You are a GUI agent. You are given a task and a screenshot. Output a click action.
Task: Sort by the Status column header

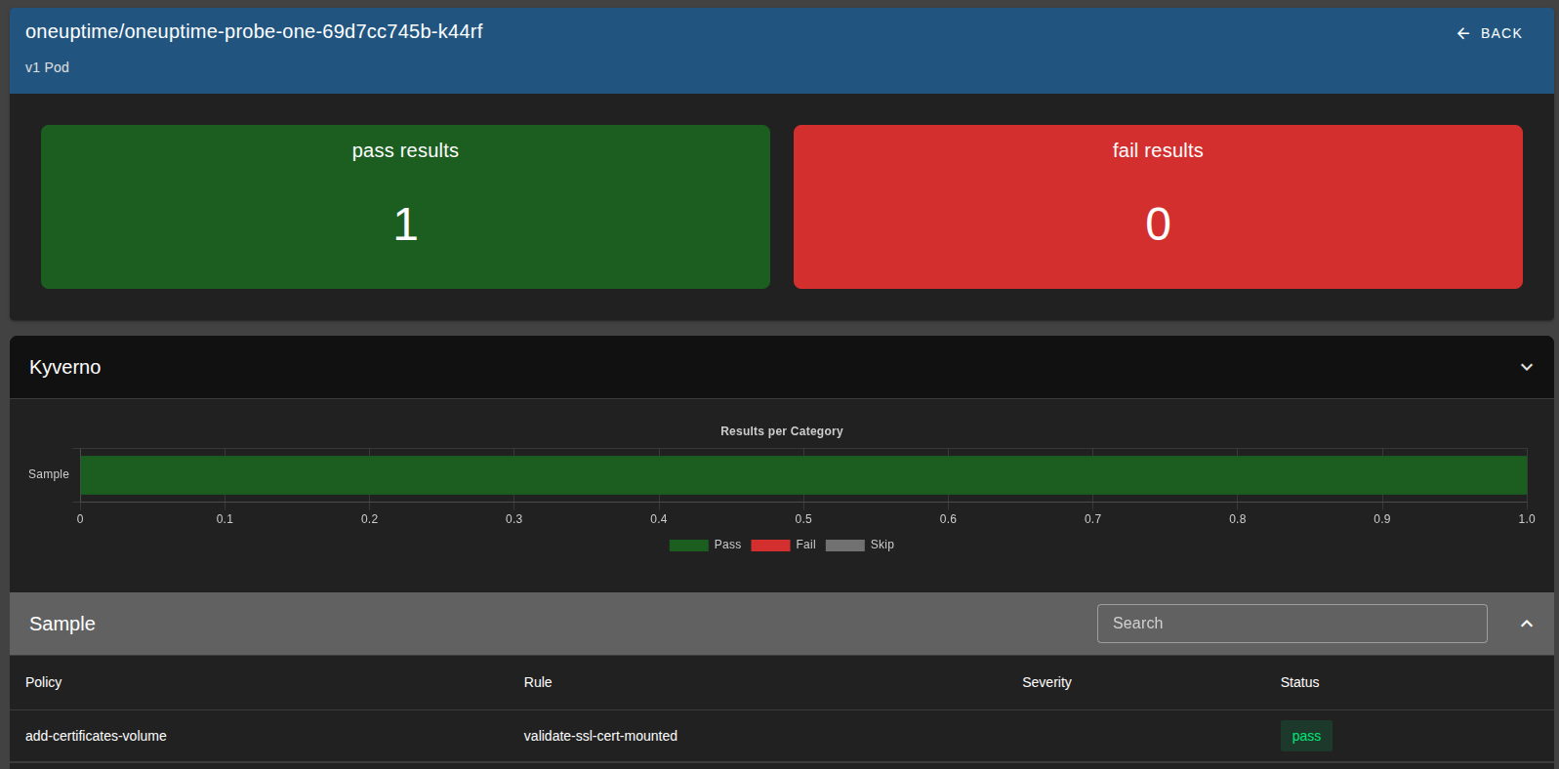tap(1299, 682)
